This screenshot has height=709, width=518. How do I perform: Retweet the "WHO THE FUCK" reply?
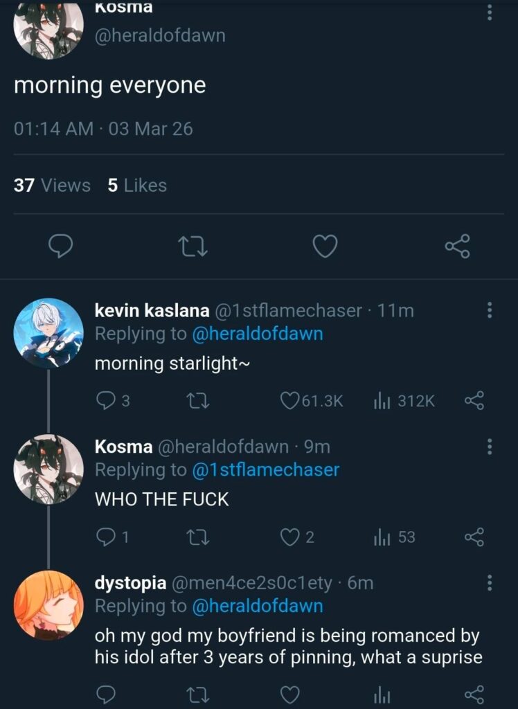point(199,537)
